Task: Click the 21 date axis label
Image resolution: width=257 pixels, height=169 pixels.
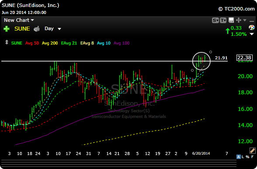Action: coord(117,154)
